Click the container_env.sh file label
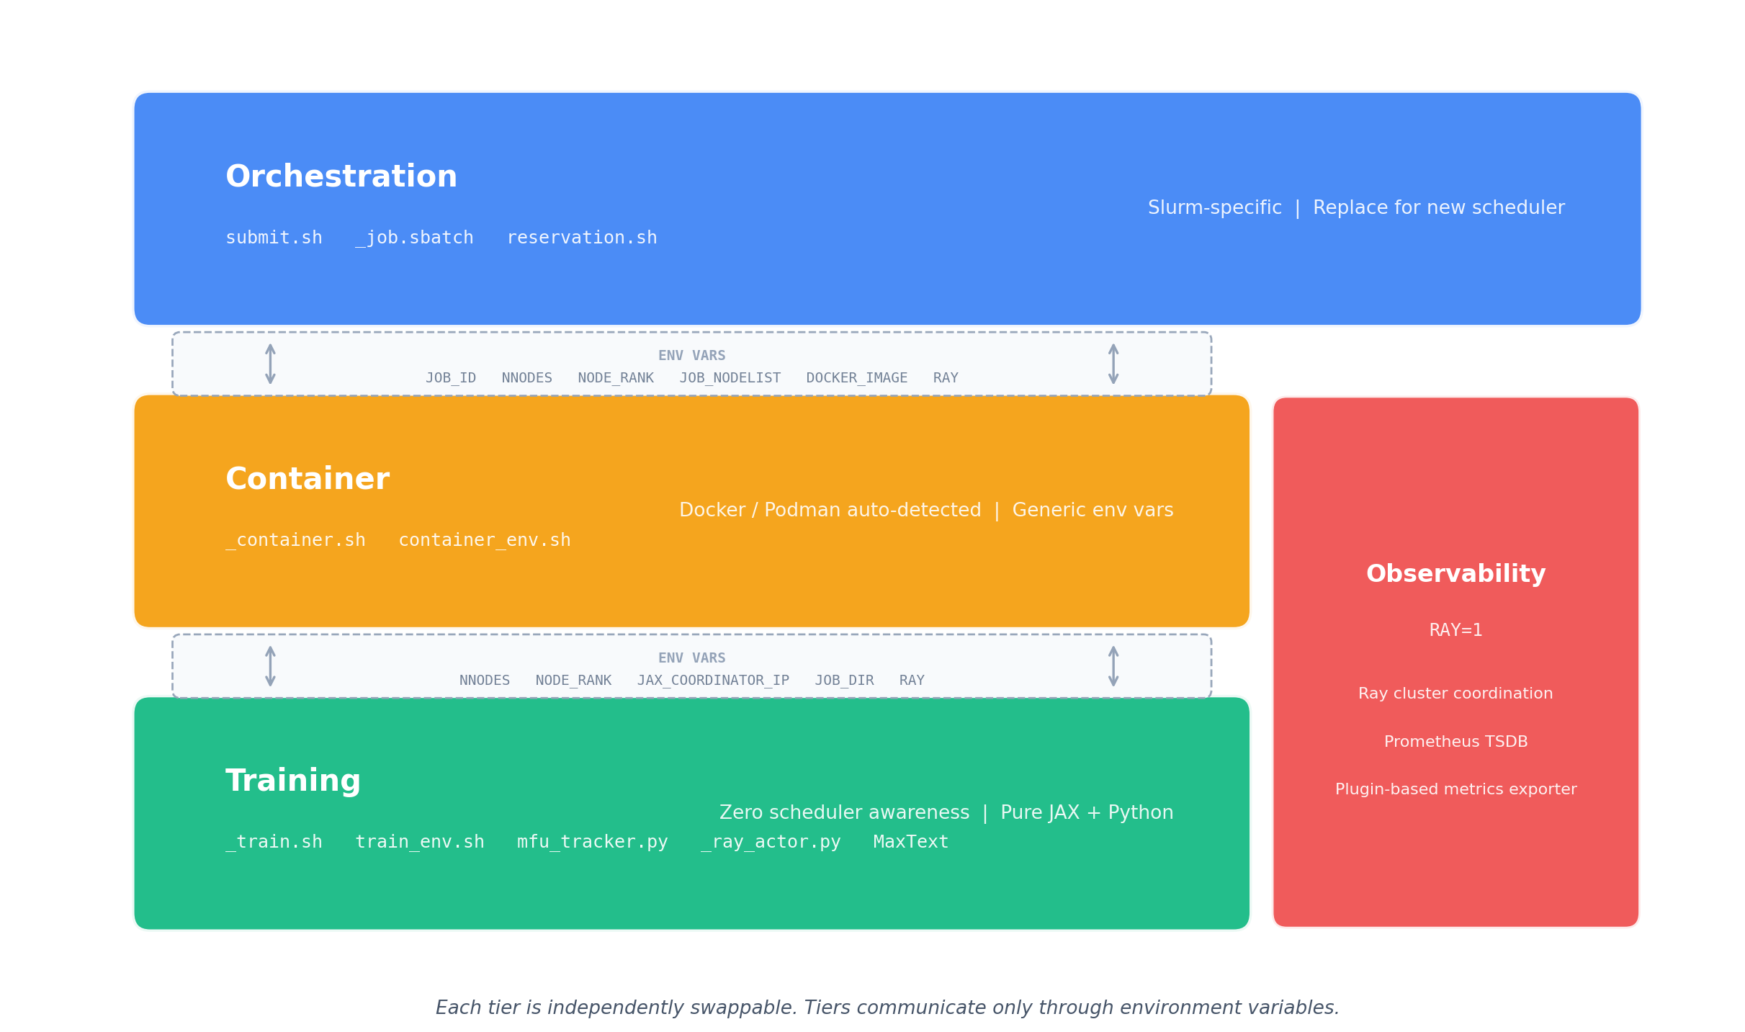The height and width of the screenshot is (1032, 1745). coord(485,540)
